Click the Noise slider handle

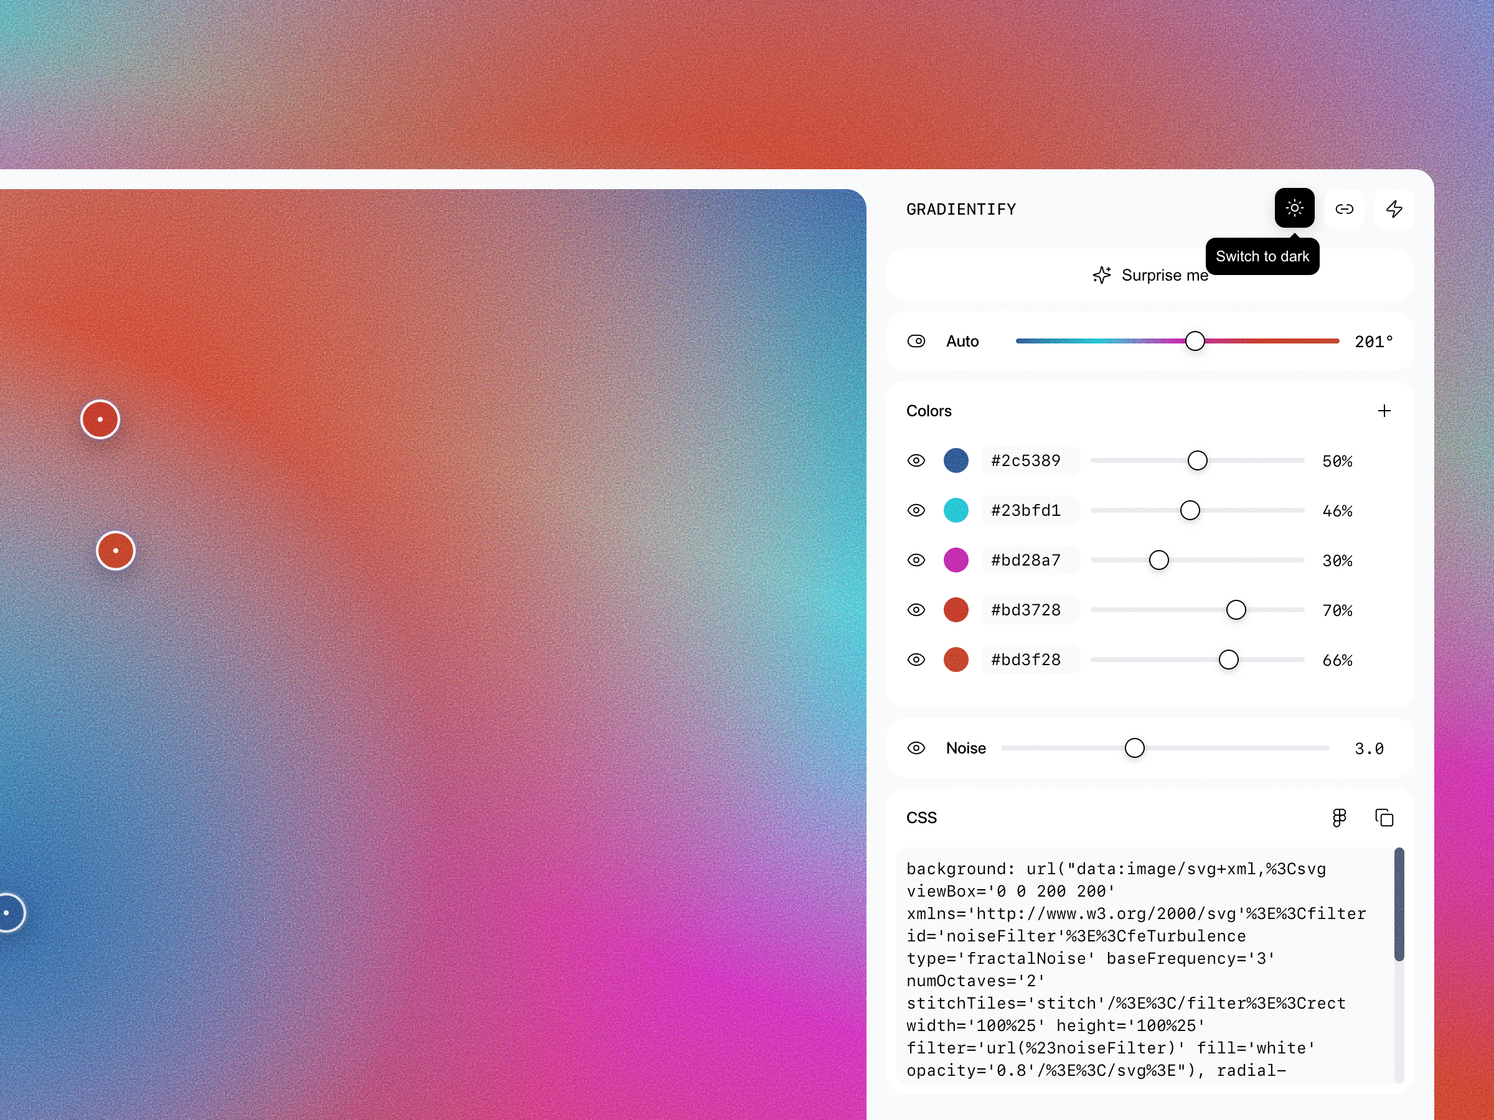pyautogui.click(x=1135, y=748)
